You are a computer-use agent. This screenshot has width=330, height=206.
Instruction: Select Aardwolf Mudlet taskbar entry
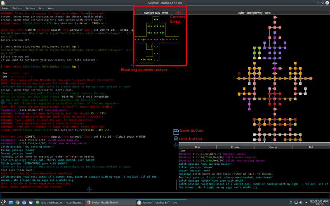(161, 202)
